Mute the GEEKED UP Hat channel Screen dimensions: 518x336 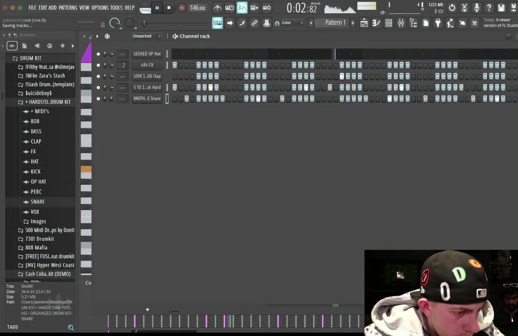pos(98,54)
